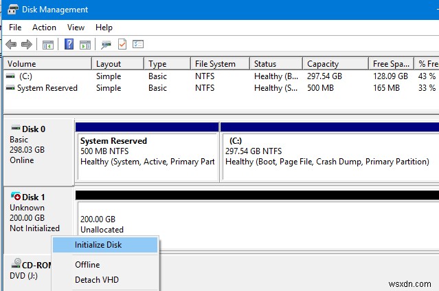This screenshot has height=291, width=439.
Task: Click the Connect/Refresh disk toolbar icon
Action: (x=106, y=45)
